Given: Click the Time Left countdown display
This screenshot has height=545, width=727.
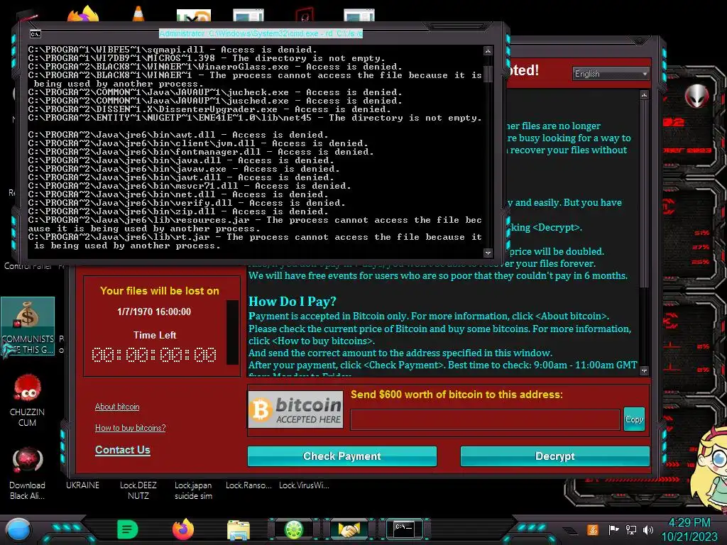Looking at the screenshot, I should coord(154,355).
